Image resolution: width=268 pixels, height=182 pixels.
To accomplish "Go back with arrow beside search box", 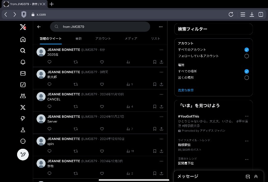I will 39,27.
